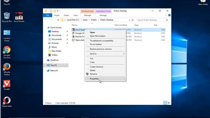
Task: Choose Properties in the context menu
Action: click(105, 79)
